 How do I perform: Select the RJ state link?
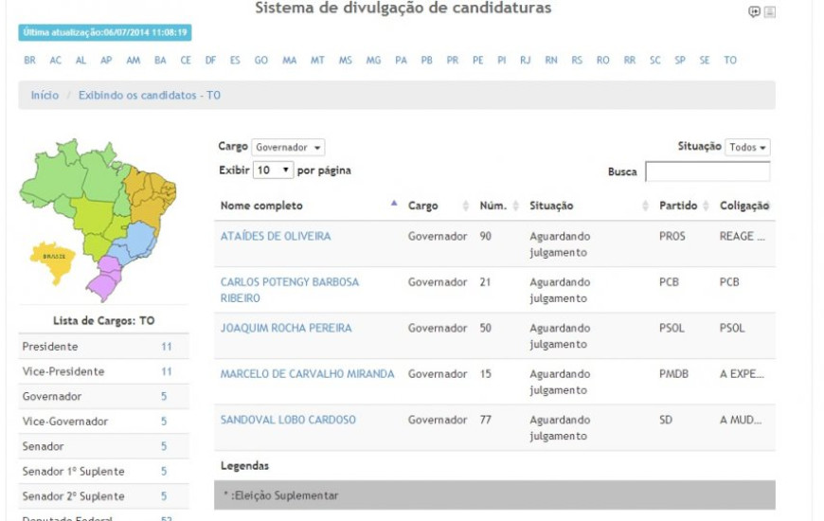tap(526, 60)
